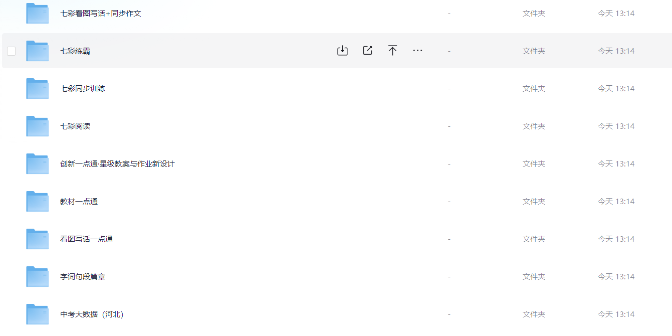This screenshot has width=672, height=336.
Task: Select the 七彩阅读 folder name
Action: [x=75, y=126]
